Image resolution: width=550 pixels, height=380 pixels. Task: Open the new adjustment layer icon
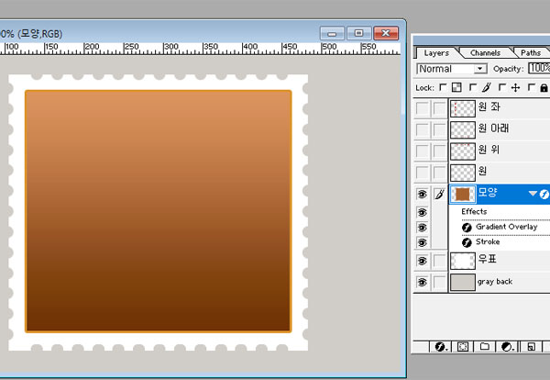[x=507, y=347]
